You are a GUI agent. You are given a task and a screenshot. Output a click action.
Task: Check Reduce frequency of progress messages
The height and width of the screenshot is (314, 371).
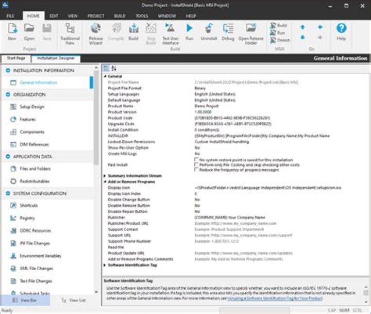[196, 170]
